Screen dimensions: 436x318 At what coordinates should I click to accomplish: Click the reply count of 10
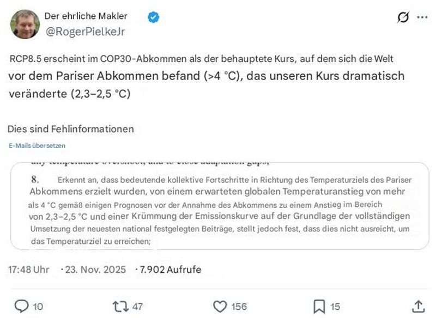[38, 307]
